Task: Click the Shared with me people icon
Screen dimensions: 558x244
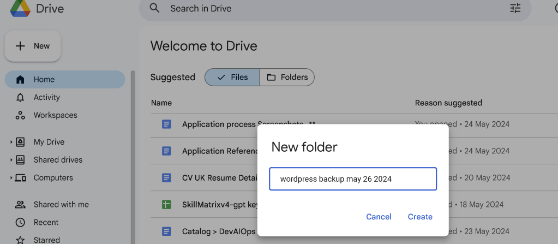Action: click(20, 205)
